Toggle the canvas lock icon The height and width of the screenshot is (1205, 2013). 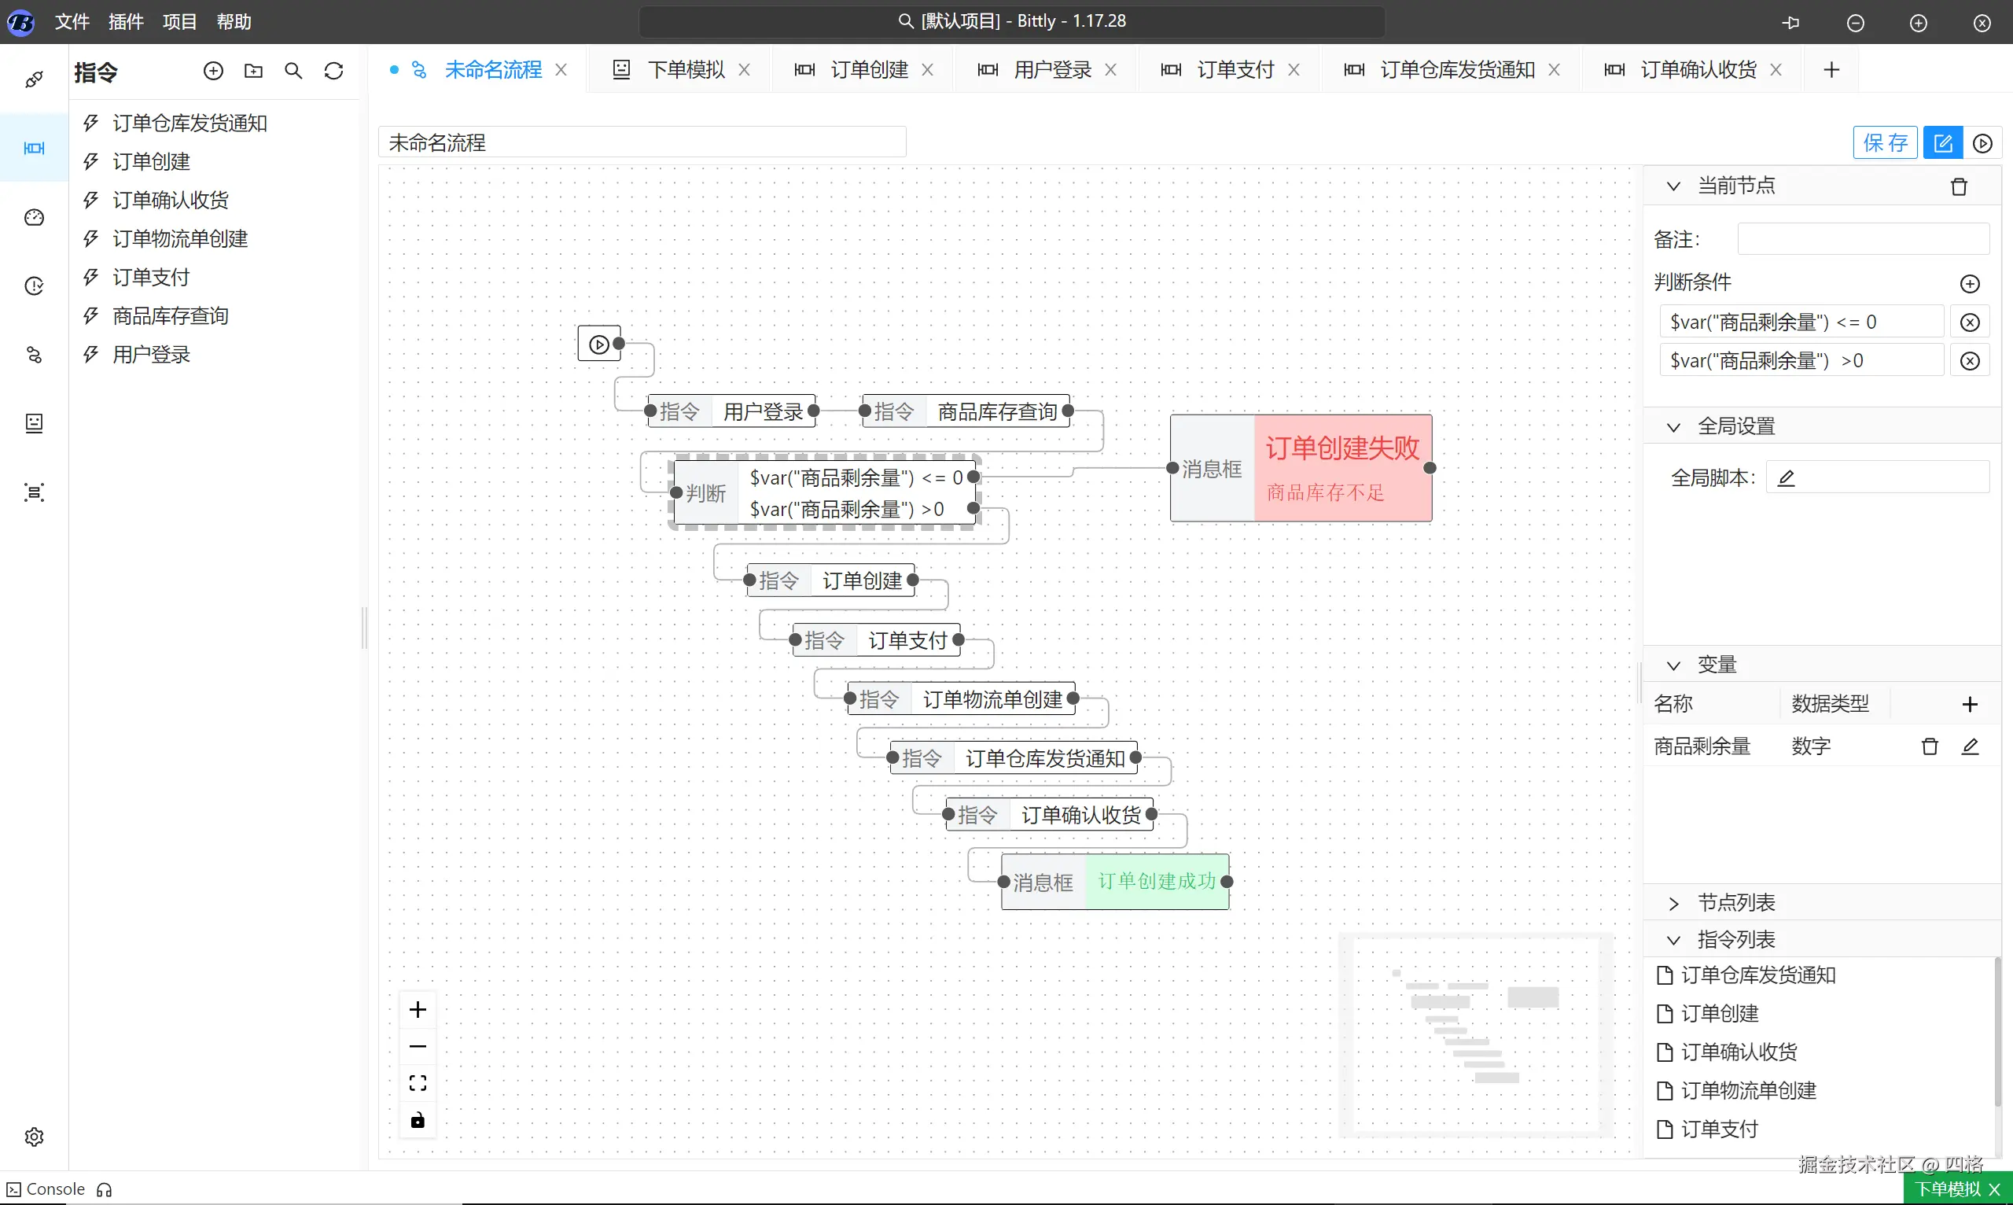click(418, 1121)
